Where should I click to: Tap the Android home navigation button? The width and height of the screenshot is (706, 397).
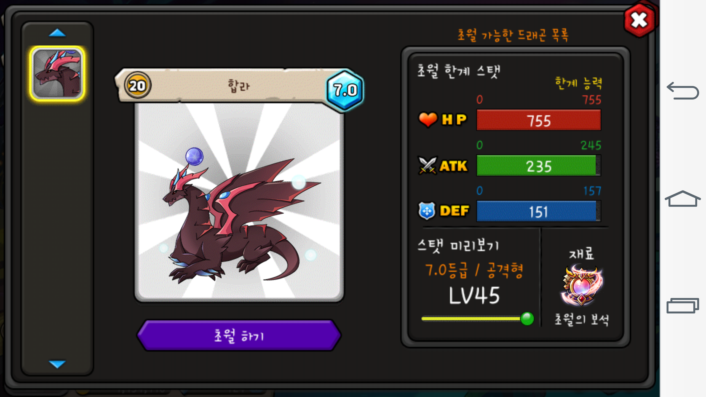[683, 198]
